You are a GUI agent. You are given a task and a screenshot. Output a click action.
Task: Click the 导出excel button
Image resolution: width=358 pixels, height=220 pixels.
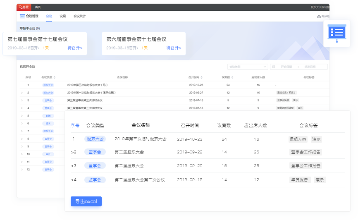coord(86,201)
